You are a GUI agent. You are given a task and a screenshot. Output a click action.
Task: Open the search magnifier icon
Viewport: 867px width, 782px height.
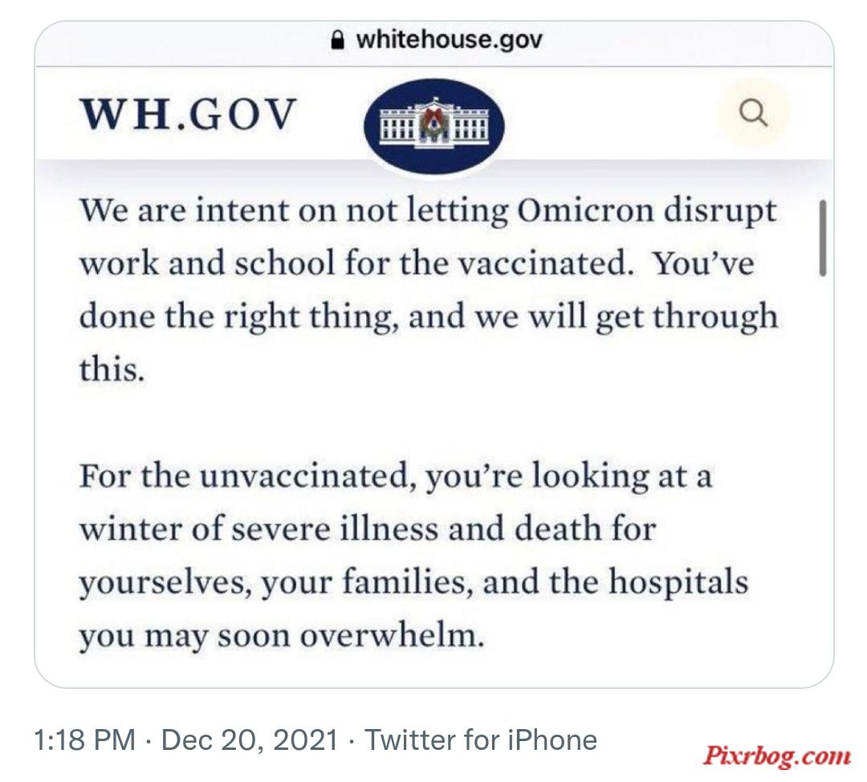pos(753,113)
